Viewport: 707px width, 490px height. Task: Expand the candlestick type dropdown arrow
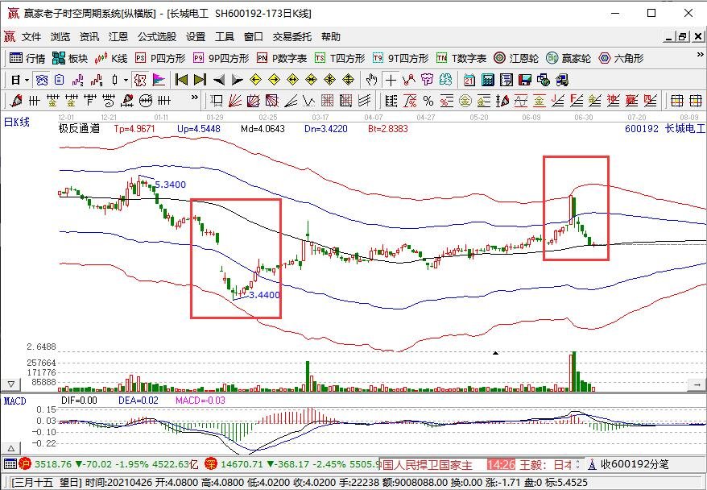click(x=126, y=81)
